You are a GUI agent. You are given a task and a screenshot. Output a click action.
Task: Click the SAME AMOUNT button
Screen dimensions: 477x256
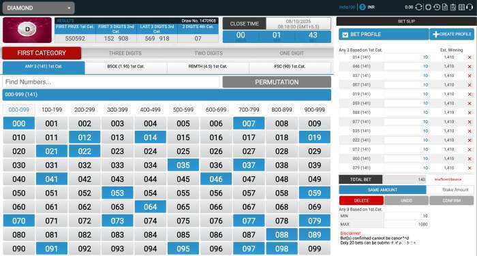(382, 190)
